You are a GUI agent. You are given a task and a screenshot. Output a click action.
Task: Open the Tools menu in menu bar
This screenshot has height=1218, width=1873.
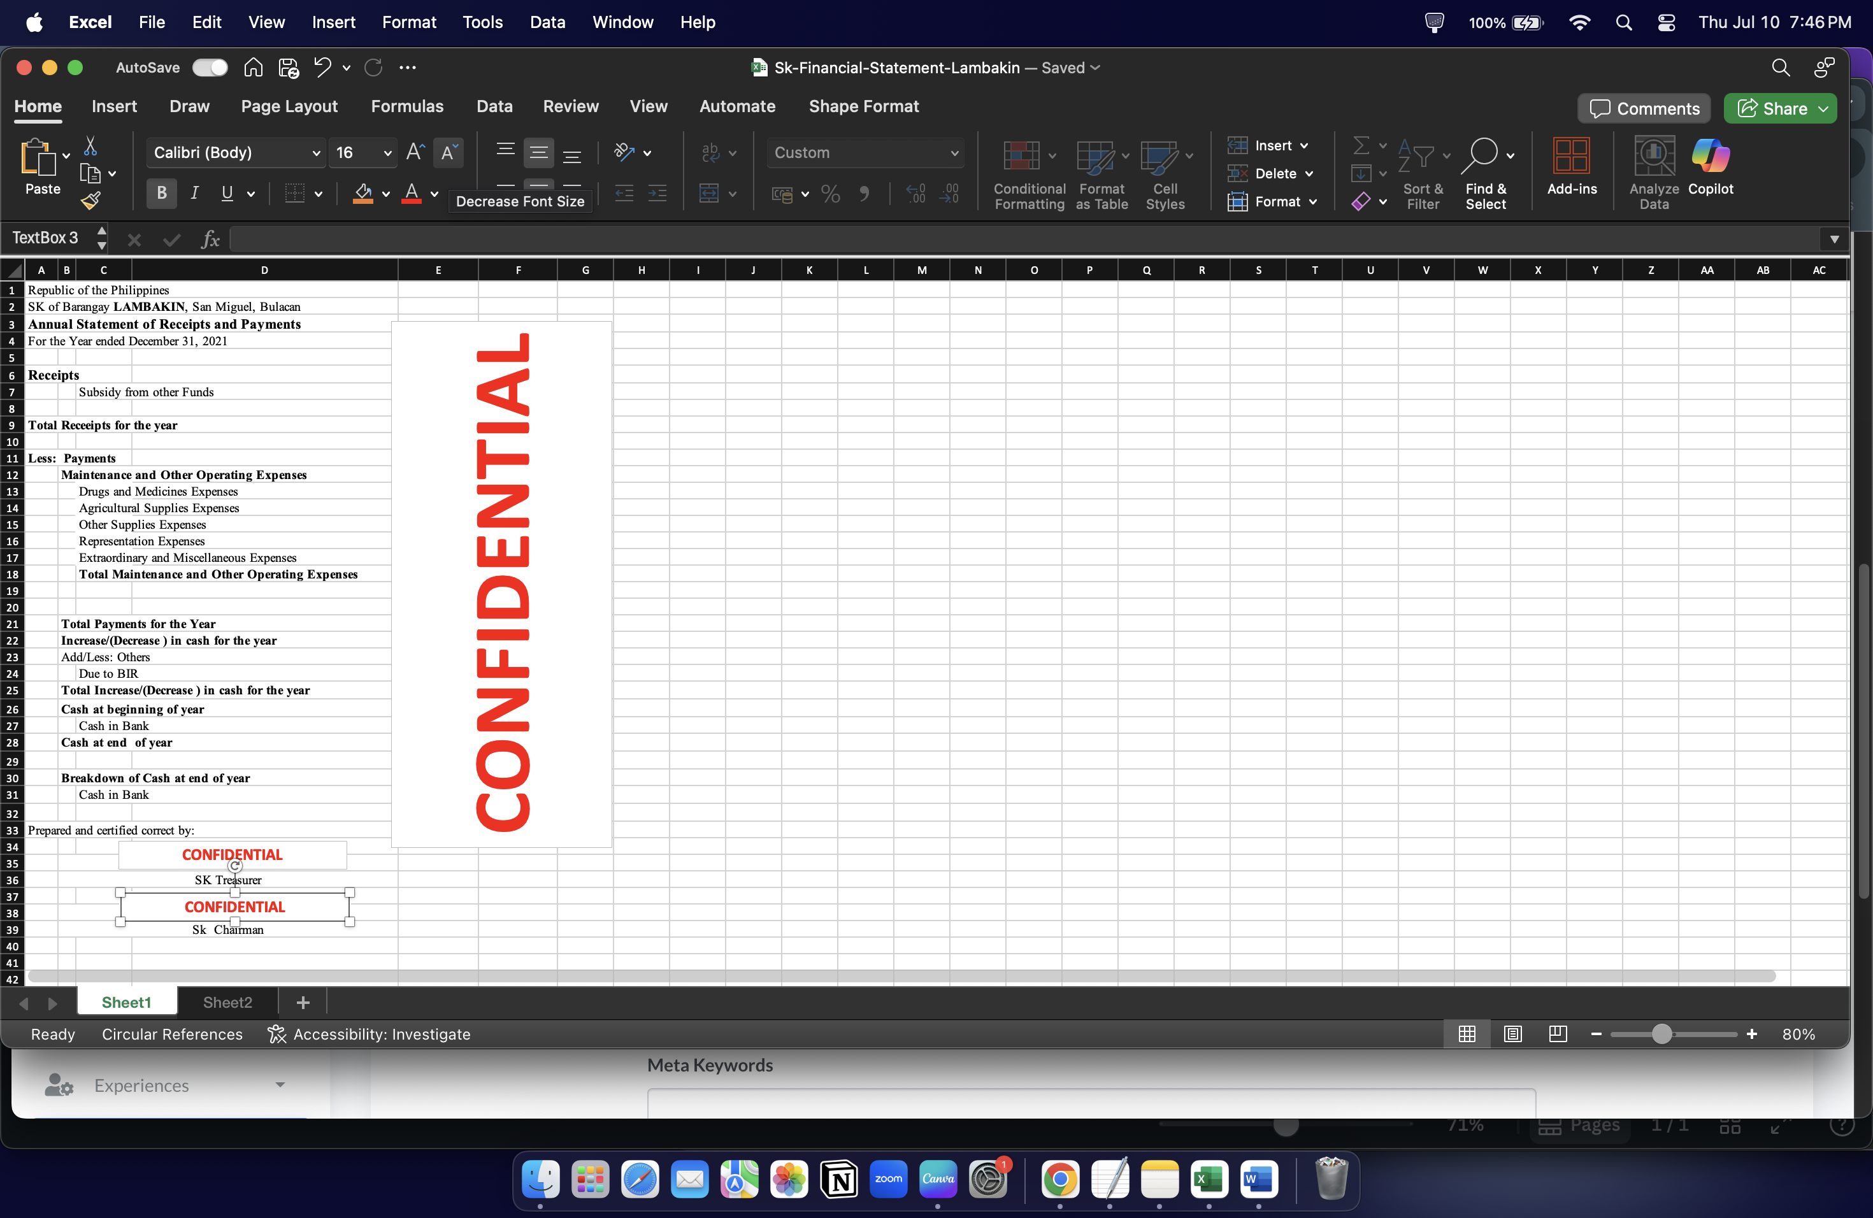coord(482,22)
